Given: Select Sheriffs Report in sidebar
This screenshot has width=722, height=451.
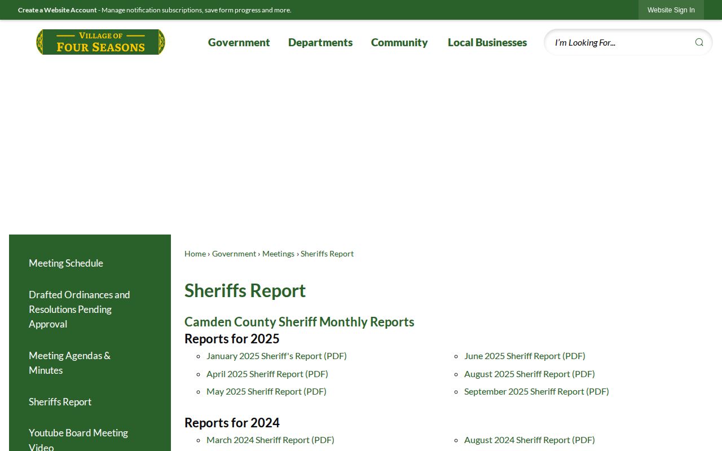Looking at the screenshot, I should [x=60, y=402].
